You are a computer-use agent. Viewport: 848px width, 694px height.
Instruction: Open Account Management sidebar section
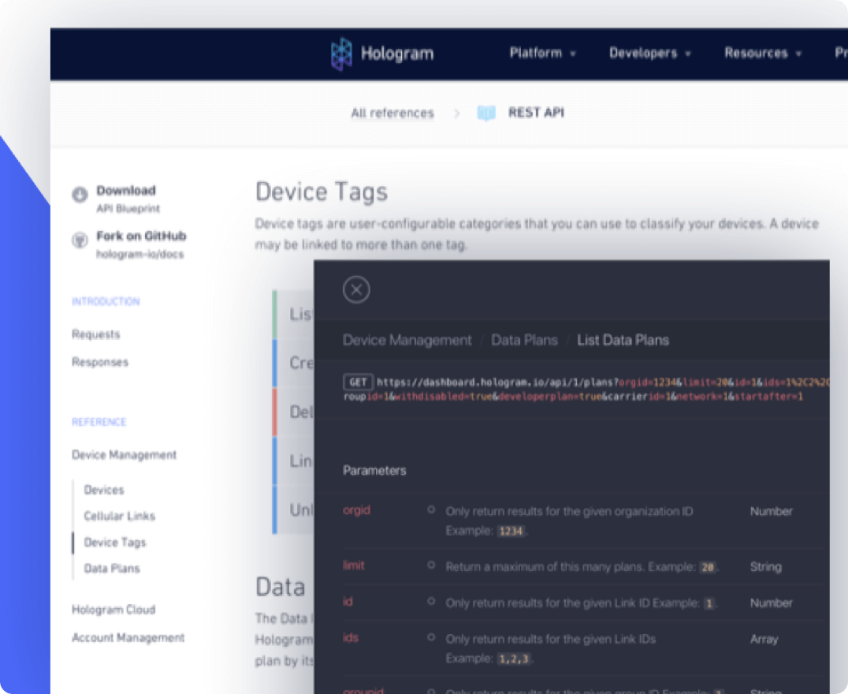coord(128,638)
